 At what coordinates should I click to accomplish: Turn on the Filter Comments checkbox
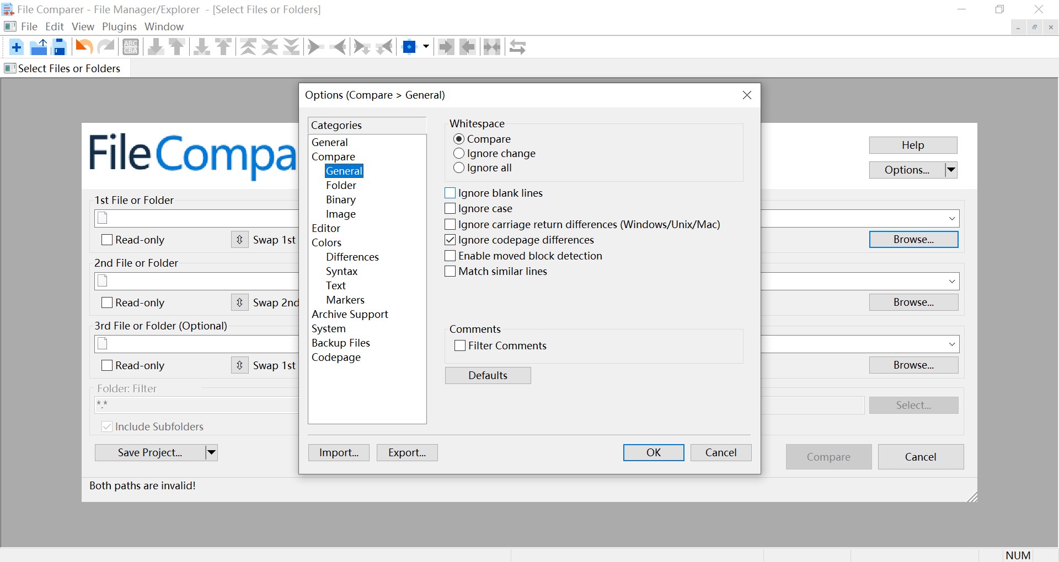[460, 345]
